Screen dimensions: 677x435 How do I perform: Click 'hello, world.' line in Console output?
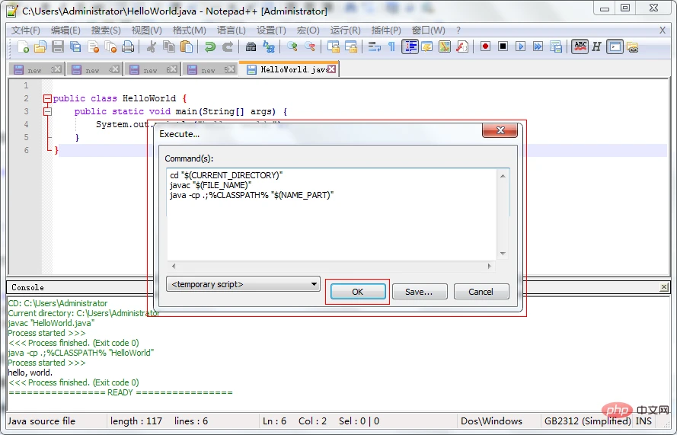pos(30,373)
